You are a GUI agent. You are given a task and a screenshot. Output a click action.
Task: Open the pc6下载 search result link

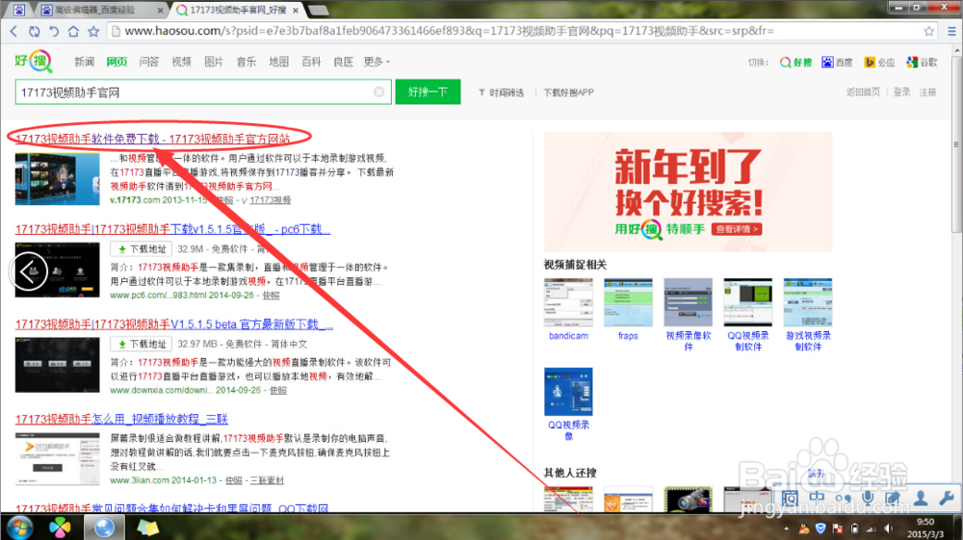(x=172, y=229)
